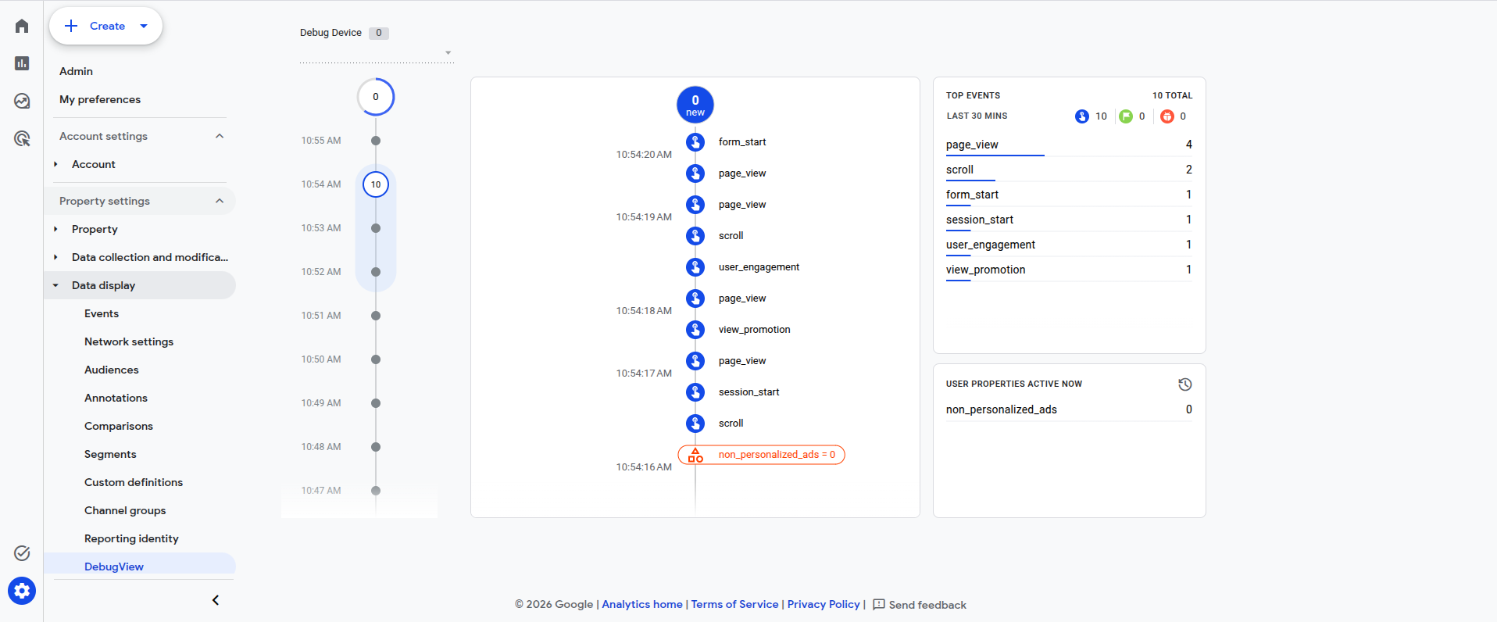
Task: Open the Reports bar chart icon
Action: 22,63
